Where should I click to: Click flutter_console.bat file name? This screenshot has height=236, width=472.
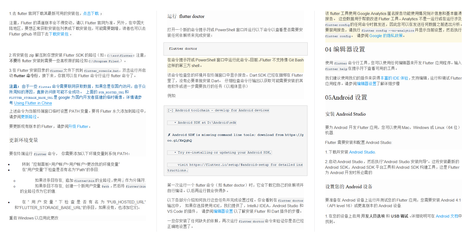tap(101, 71)
